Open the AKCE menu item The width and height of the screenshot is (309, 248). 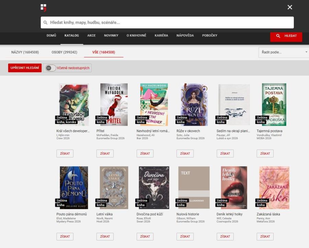point(91,35)
